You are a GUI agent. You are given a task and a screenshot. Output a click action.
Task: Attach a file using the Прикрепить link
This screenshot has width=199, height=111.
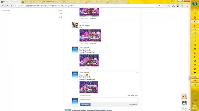(x=133, y=104)
